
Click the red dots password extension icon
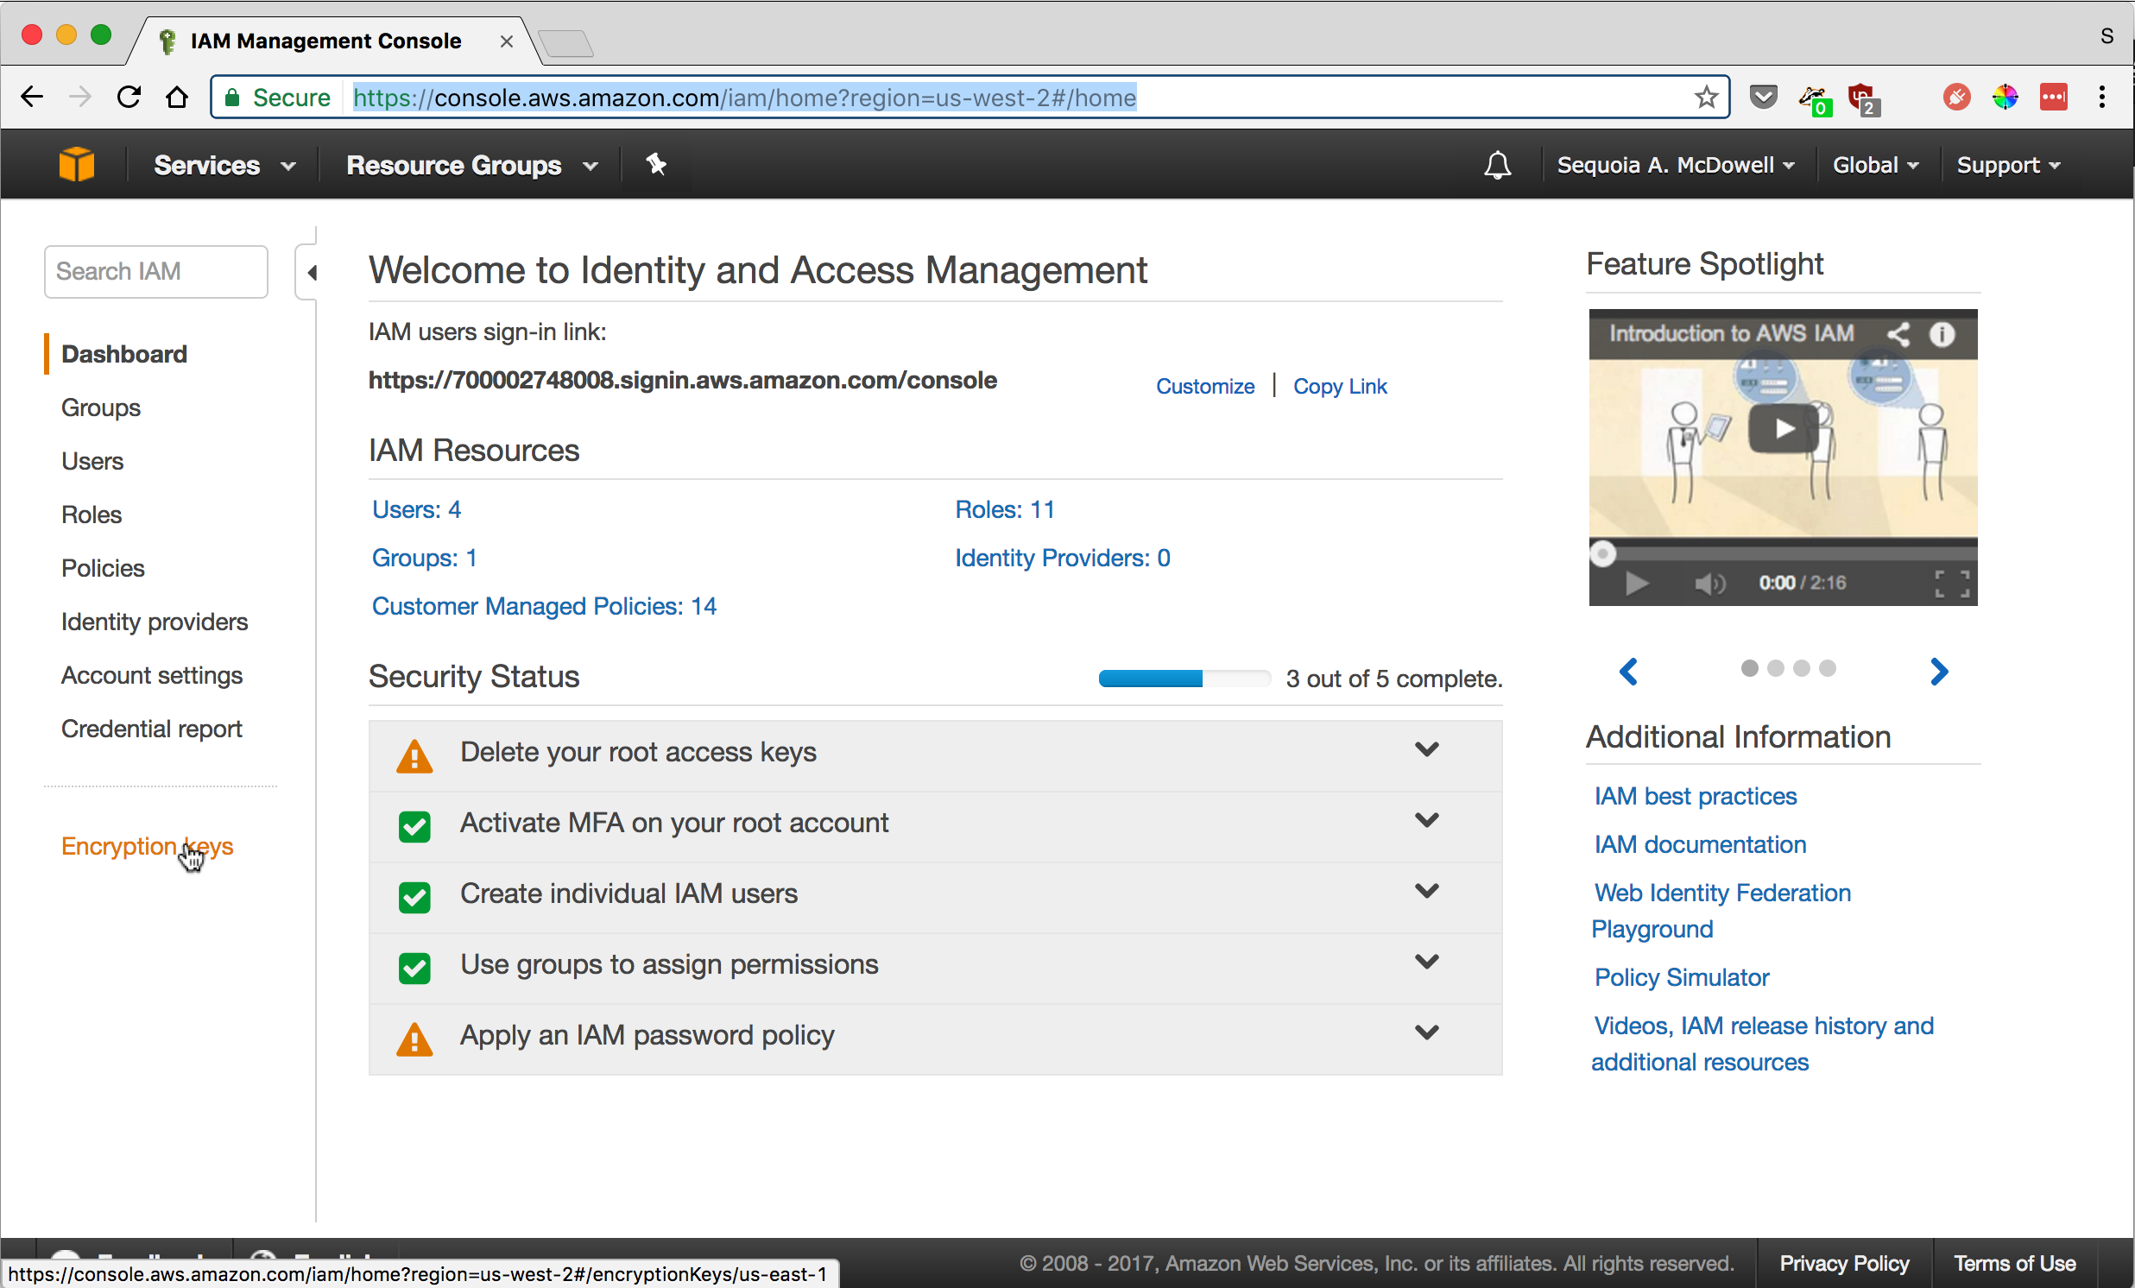click(2054, 97)
